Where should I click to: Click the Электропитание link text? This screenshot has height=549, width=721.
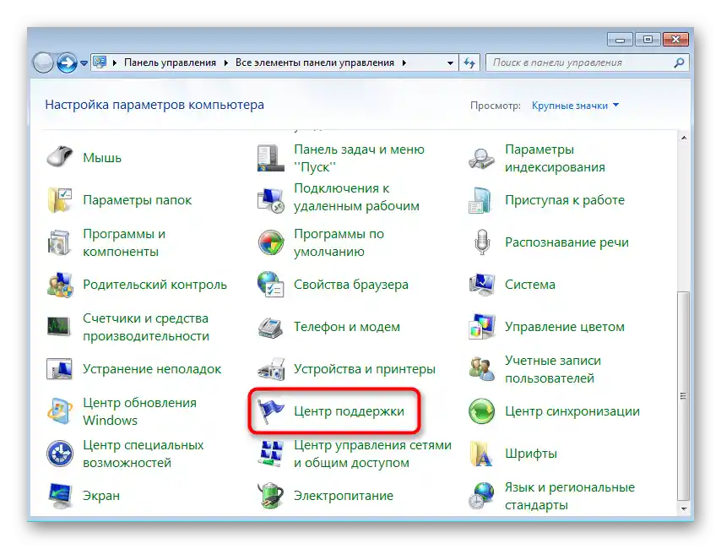click(x=344, y=496)
